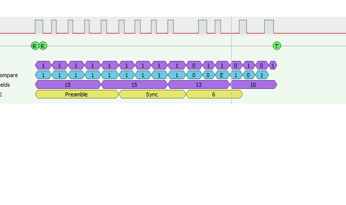Click the blue E annotation

point(222,75)
